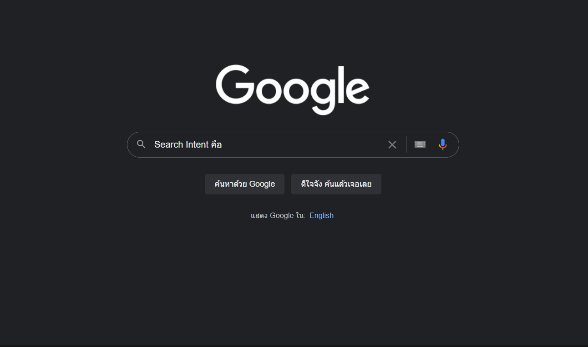Click the word Search in the query text

click(x=168, y=144)
